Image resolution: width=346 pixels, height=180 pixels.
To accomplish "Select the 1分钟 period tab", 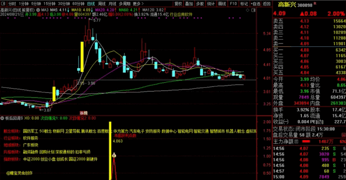I will point(23,4).
